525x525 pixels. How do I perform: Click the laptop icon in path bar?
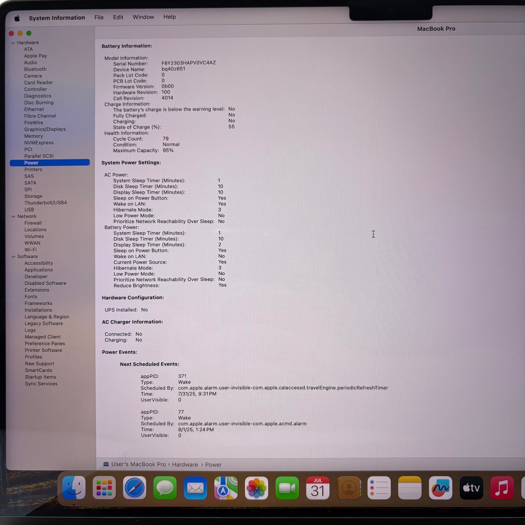click(x=106, y=464)
